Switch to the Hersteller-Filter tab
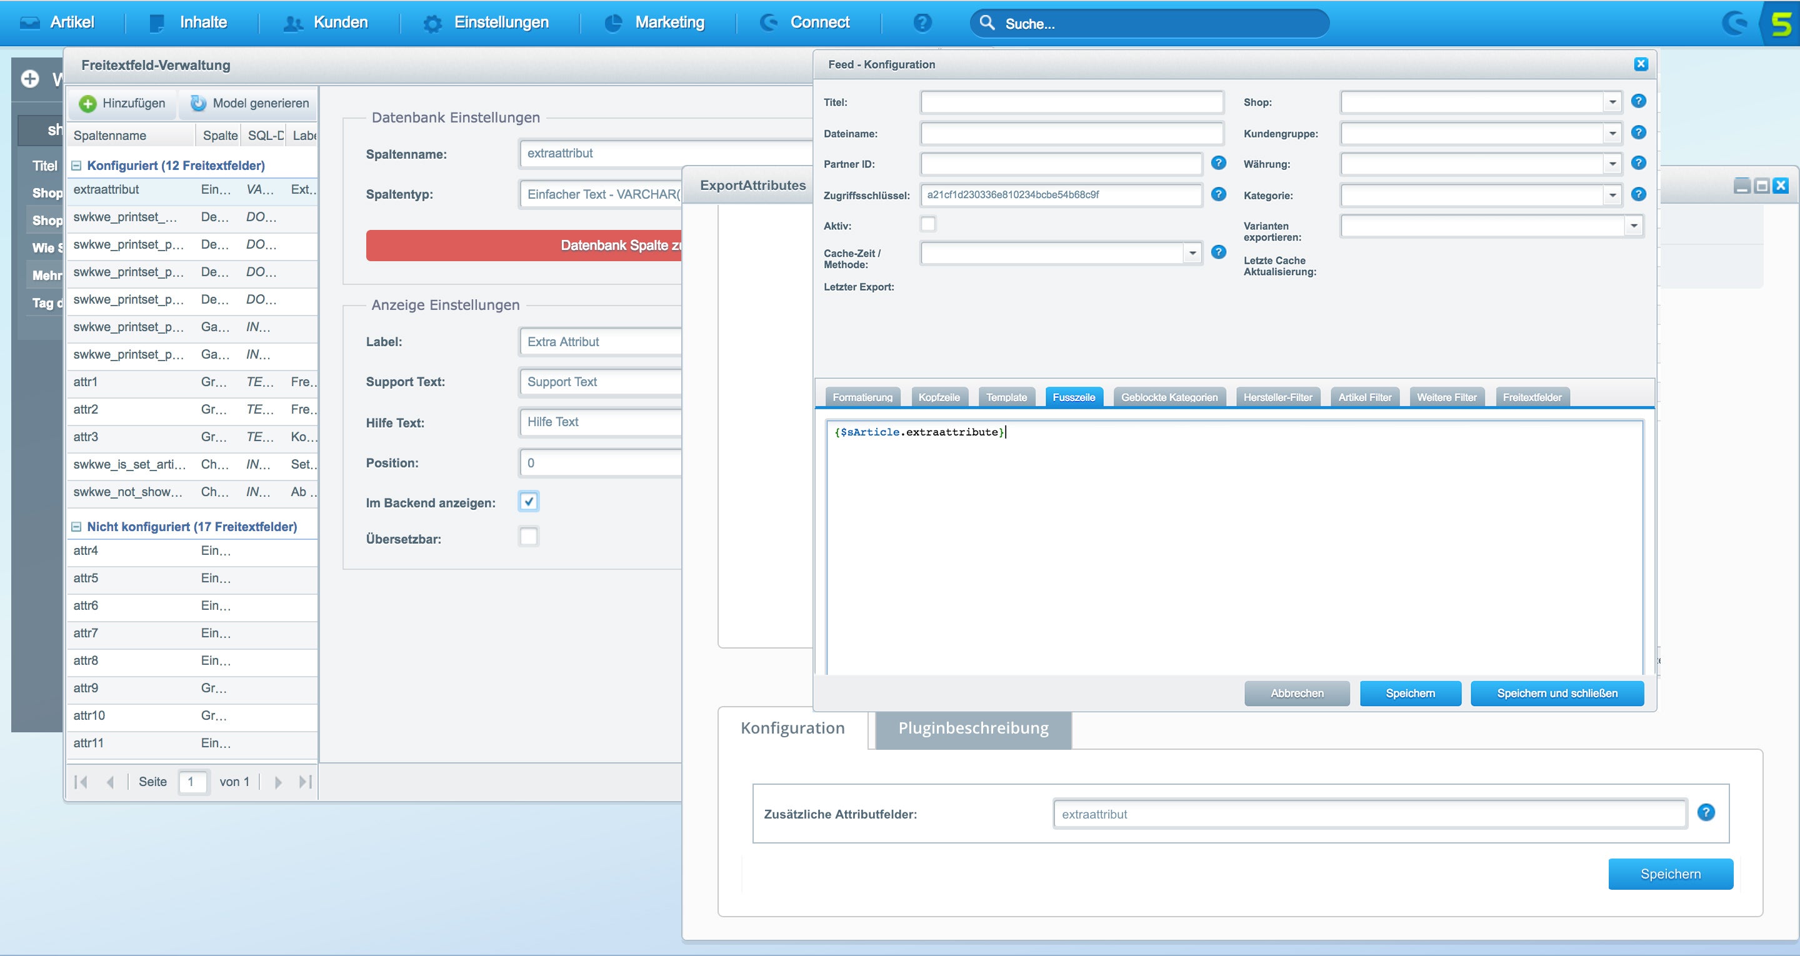This screenshot has width=1800, height=956. click(x=1278, y=397)
